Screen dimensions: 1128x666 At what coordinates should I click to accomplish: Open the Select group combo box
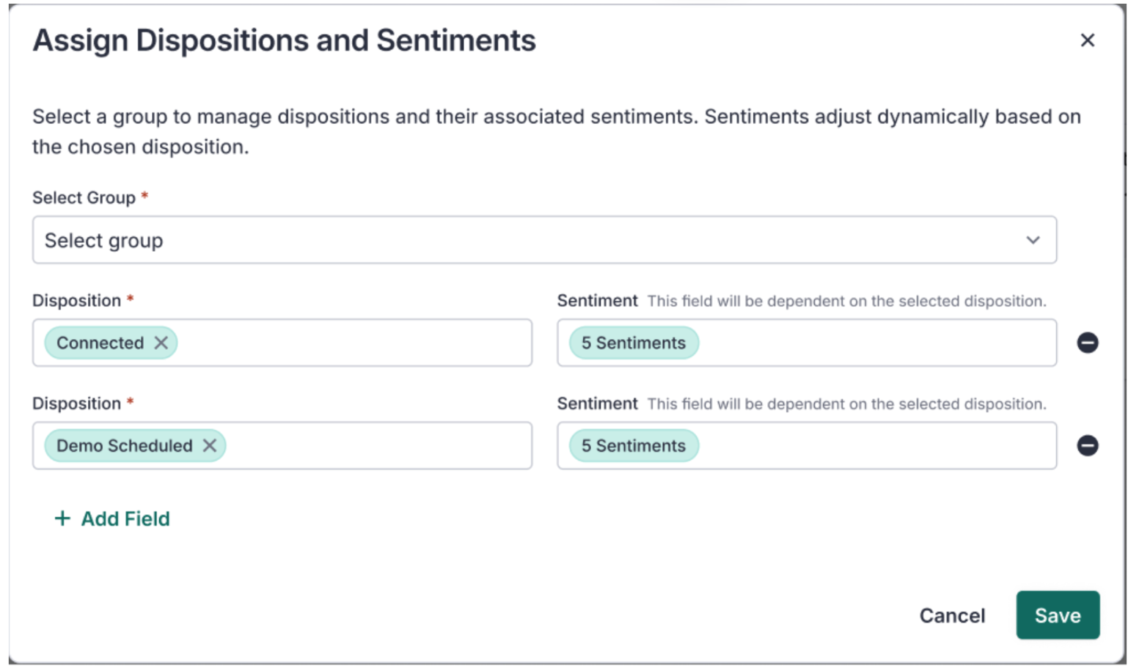[x=544, y=240]
